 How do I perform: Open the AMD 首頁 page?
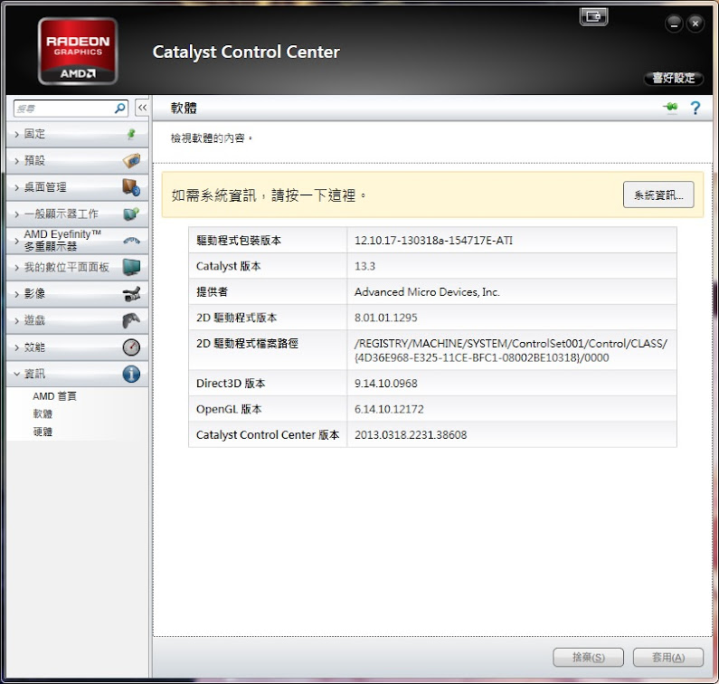tap(54, 396)
